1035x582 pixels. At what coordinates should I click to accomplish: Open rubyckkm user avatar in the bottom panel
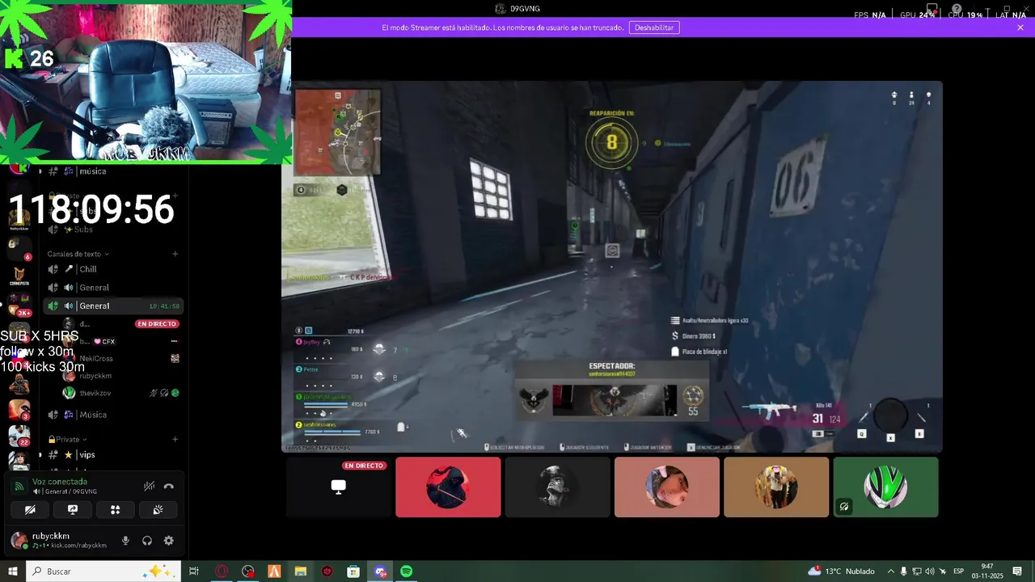point(19,541)
